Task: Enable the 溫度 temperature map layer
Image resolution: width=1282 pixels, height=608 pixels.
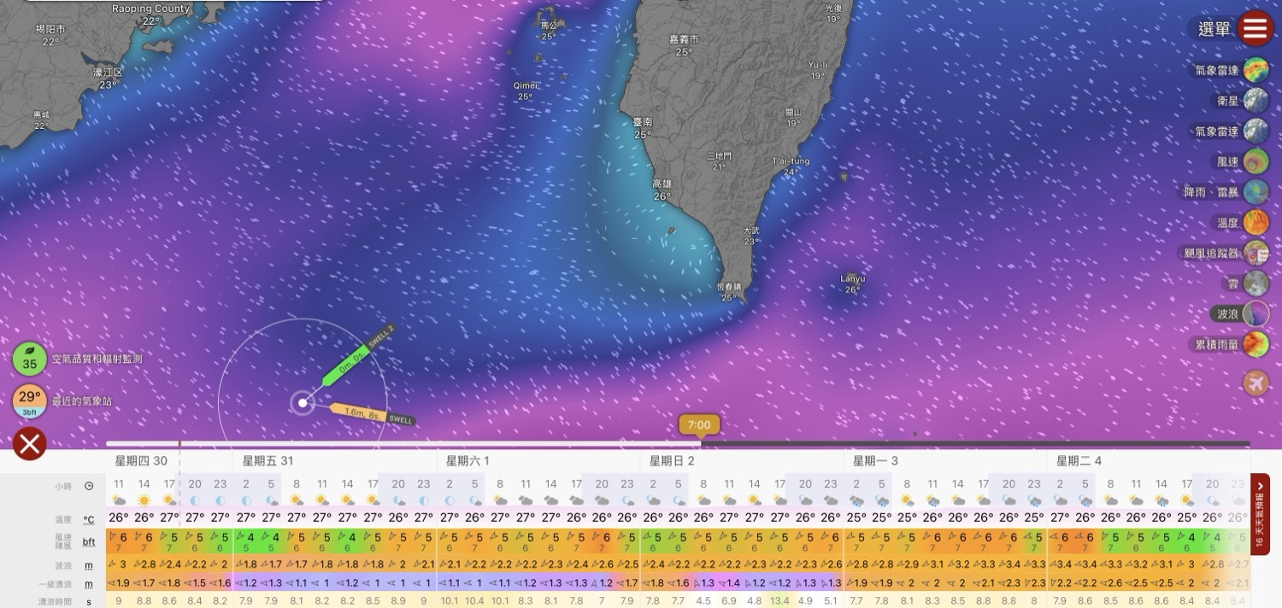Action: click(x=1256, y=223)
